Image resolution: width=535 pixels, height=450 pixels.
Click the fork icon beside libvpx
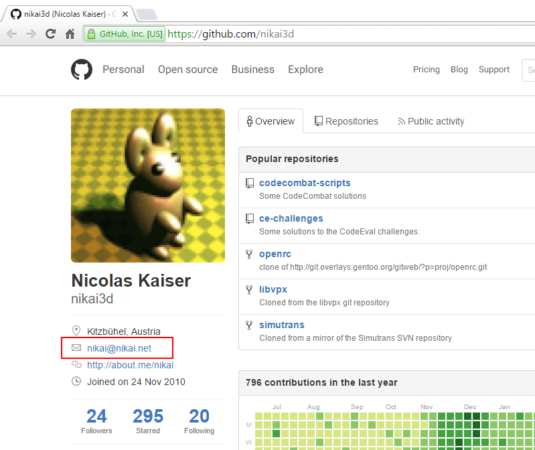(249, 290)
